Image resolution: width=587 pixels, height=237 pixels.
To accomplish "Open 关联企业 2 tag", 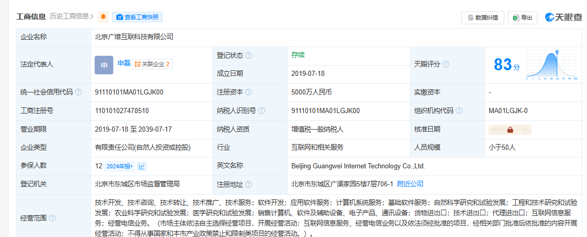I will click(x=152, y=65).
